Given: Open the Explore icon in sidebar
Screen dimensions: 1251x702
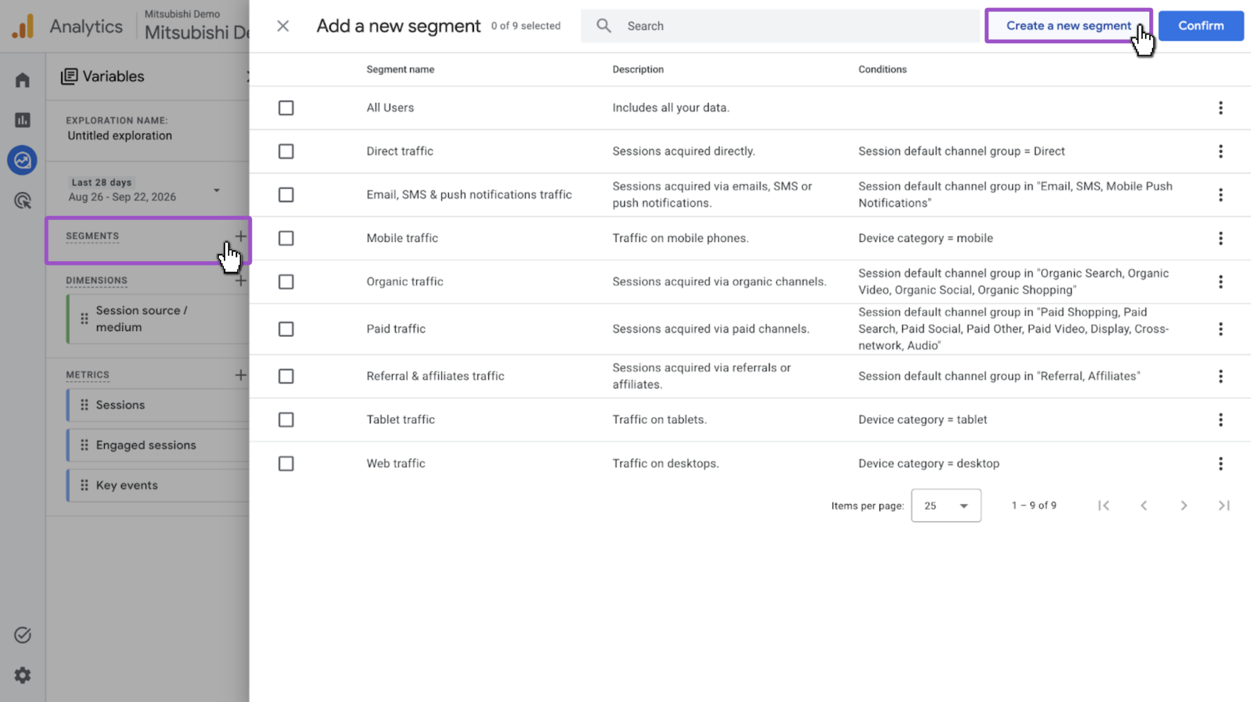Looking at the screenshot, I should 22,160.
